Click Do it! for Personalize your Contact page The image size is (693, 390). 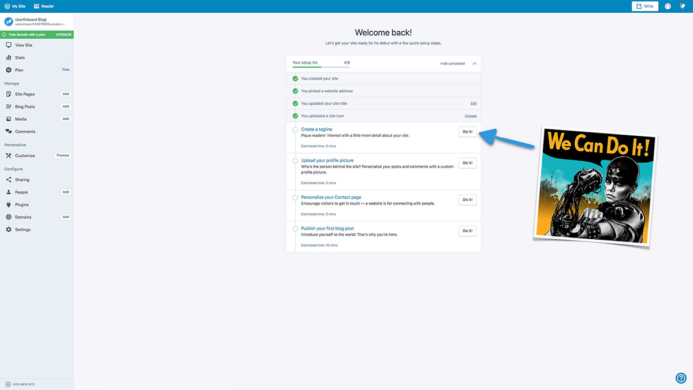(x=468, y=199)
